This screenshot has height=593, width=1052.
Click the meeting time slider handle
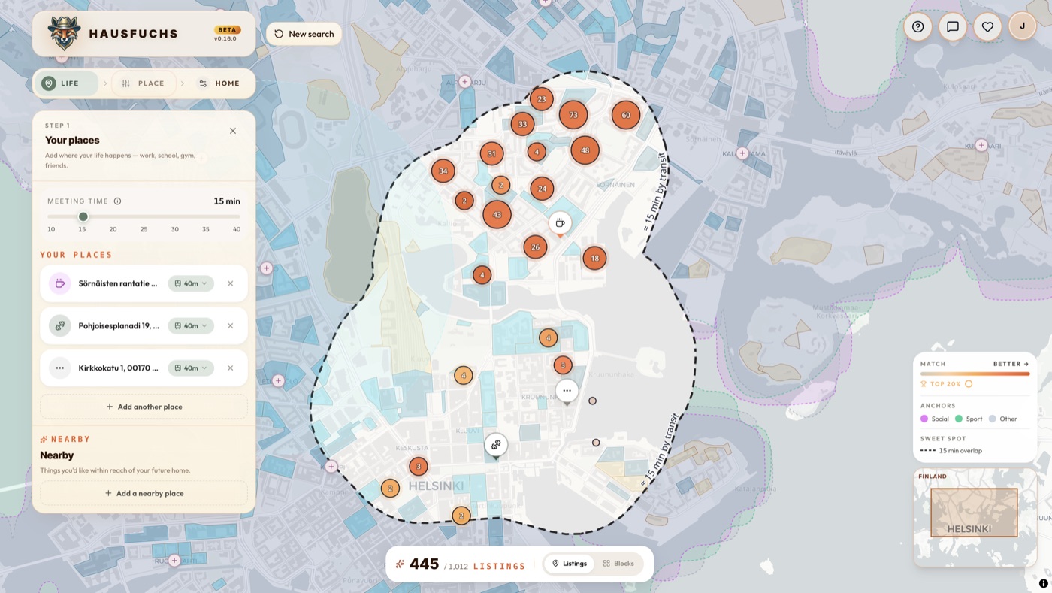[83, 216]
